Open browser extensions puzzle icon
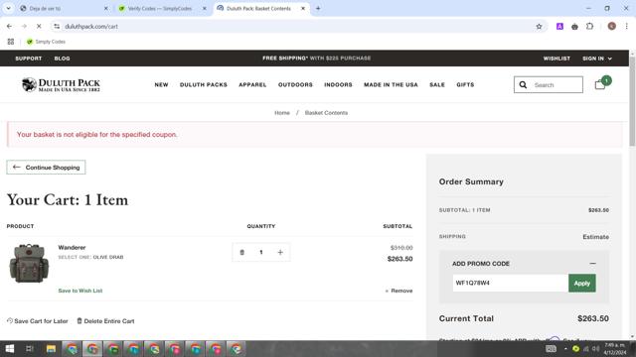636x357 pixels. 589,27
